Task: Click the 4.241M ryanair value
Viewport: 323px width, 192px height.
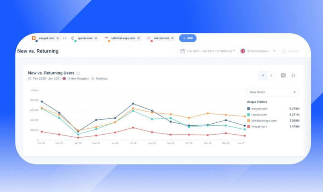Action: click(294, 115)
